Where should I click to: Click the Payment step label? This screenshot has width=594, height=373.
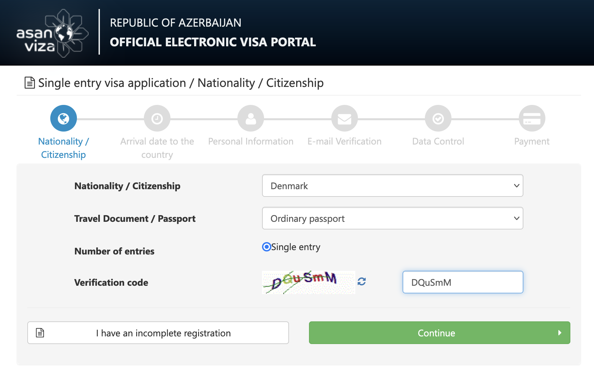pos(532,141)
